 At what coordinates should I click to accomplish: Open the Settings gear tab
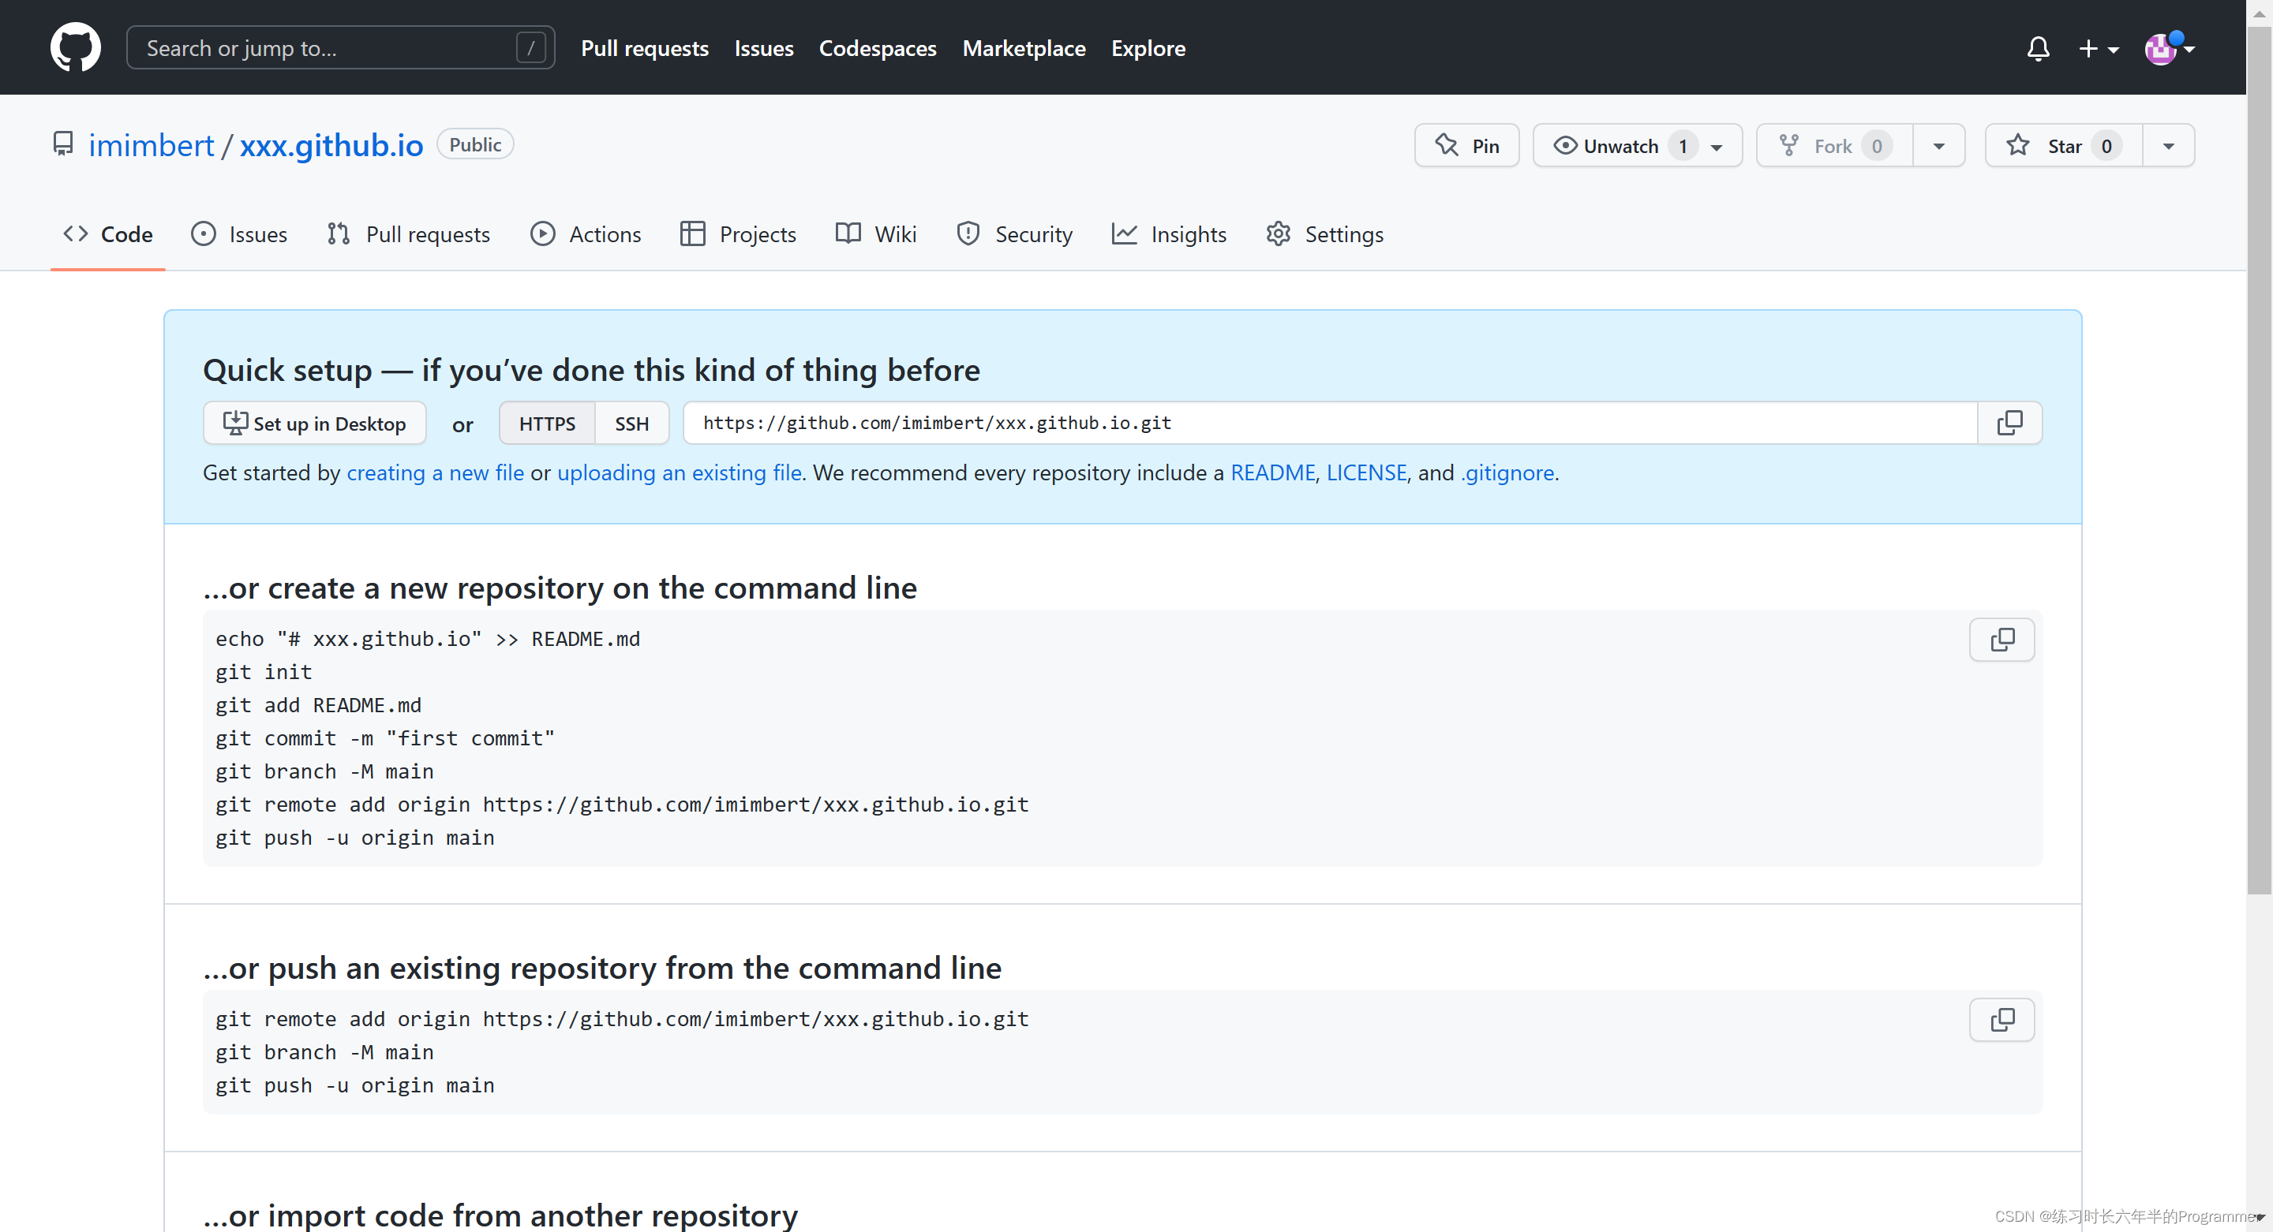1324,233
